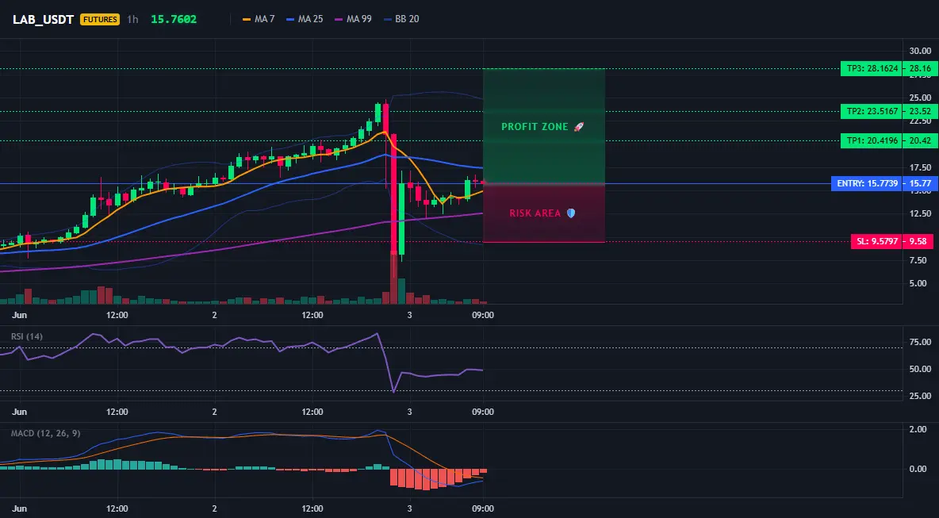The image size is (939, 518).
Task: Click the 17.50 price axis value
Action: [x=921, y=167]
